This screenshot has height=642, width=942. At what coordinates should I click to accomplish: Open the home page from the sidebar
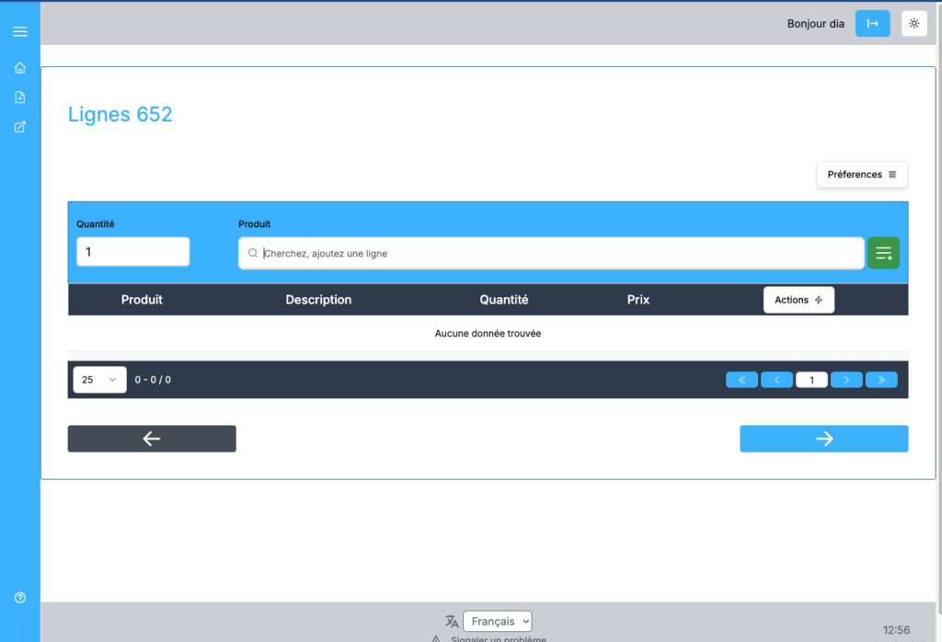[19, 67]
